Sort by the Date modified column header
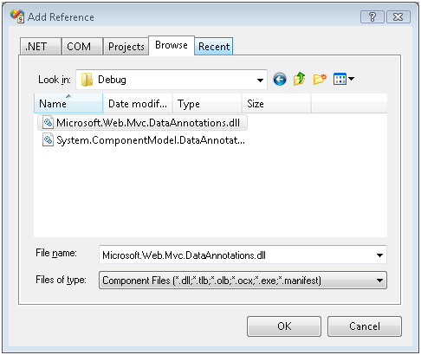The width and height of the screenshot is (421, 355). pos(138,103)
